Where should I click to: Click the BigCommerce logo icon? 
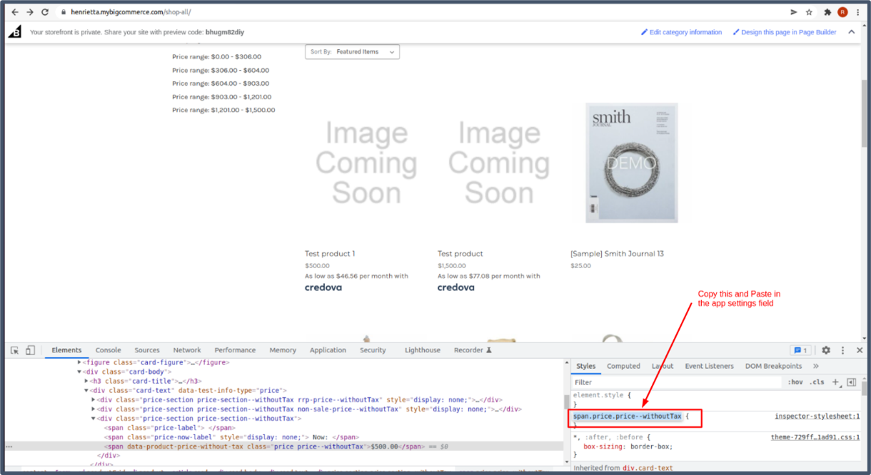[15, 32]
